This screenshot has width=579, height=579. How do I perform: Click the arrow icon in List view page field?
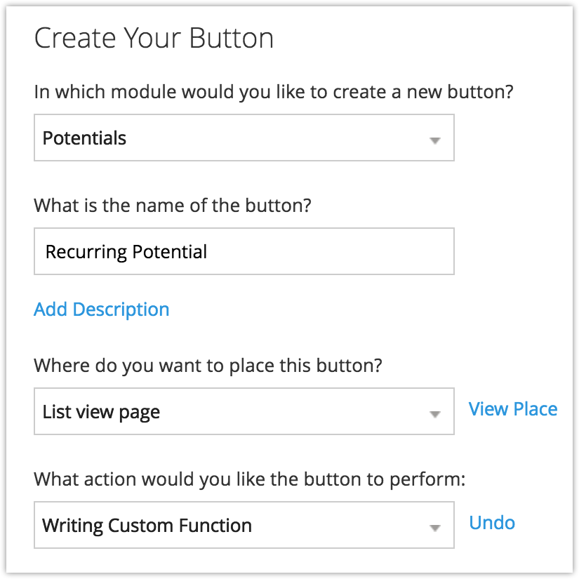[434, 413]
